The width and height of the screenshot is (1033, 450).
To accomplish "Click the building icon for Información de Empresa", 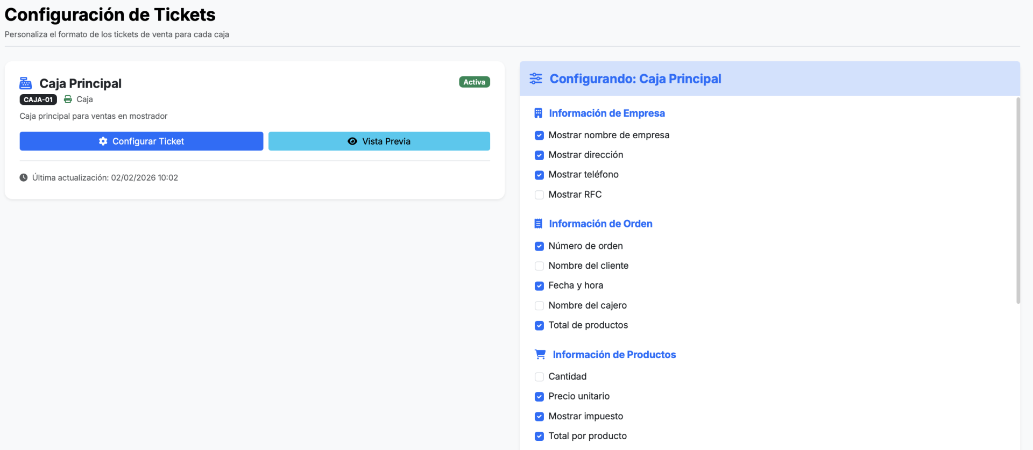I will [x=538, y=113].
